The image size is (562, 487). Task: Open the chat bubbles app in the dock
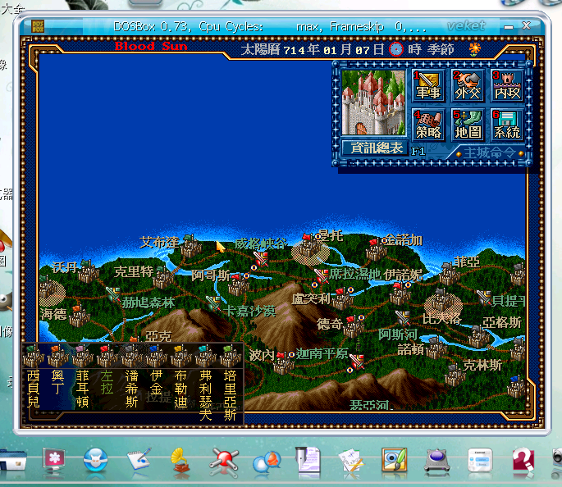[x=267, y=462]
